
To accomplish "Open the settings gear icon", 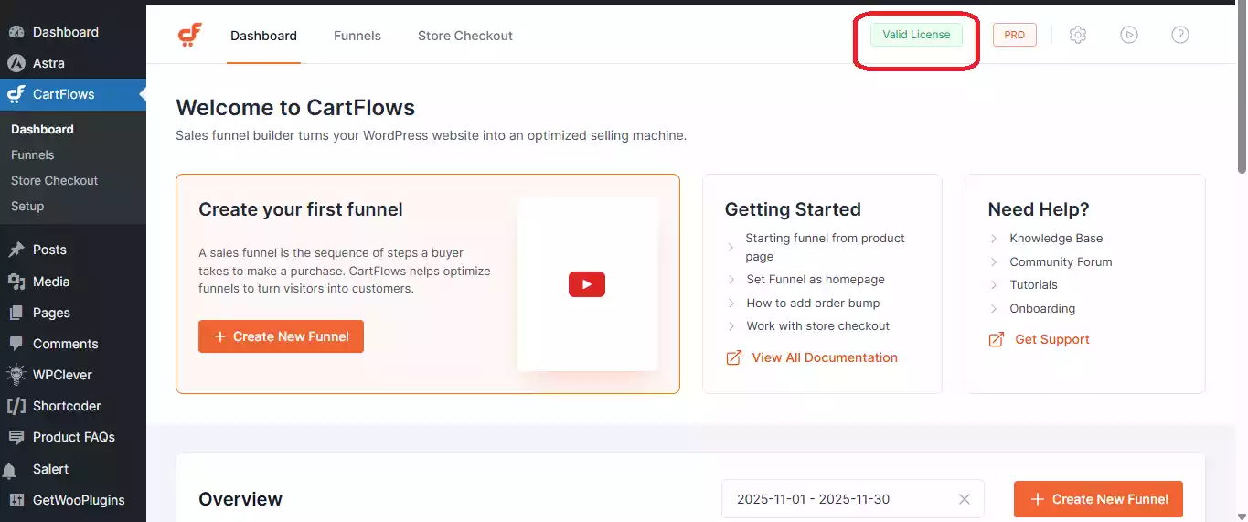I will [x=1078, y=35].
